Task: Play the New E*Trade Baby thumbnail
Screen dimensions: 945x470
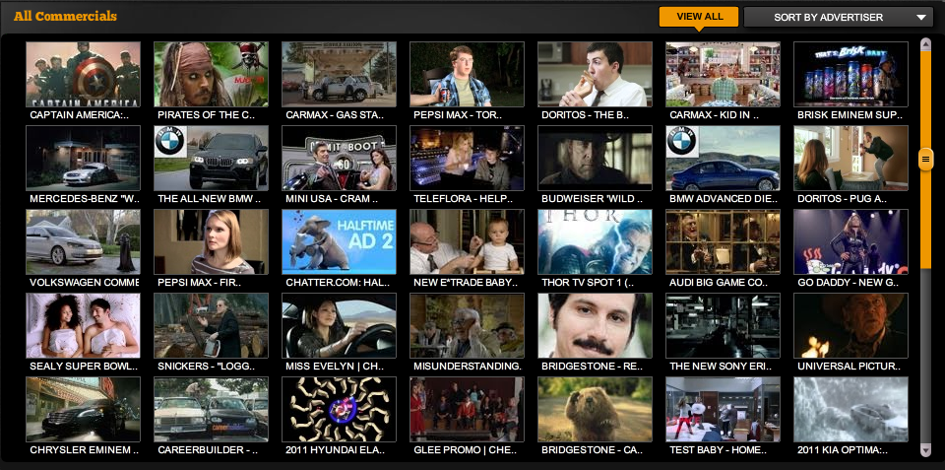Action: pos(467,242)
